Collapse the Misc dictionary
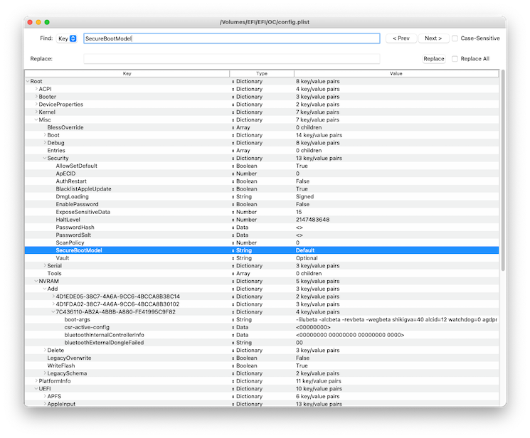 click(x=36, y=119)
